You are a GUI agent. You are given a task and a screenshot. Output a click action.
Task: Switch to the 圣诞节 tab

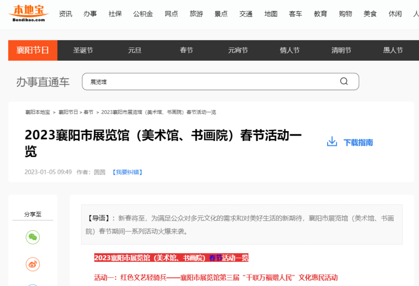point(83,50)
